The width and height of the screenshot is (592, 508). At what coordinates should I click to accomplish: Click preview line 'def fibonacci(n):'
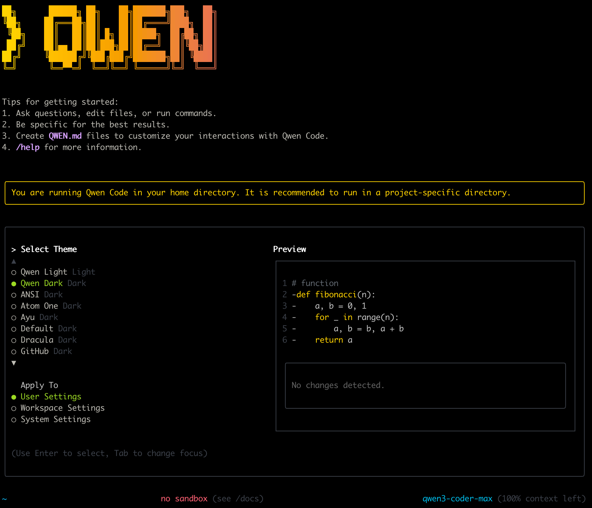click(x=336, y=295)
